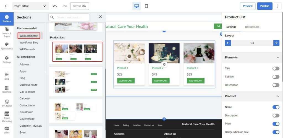
Task: Click the Publish button
Action: point(264,6)
